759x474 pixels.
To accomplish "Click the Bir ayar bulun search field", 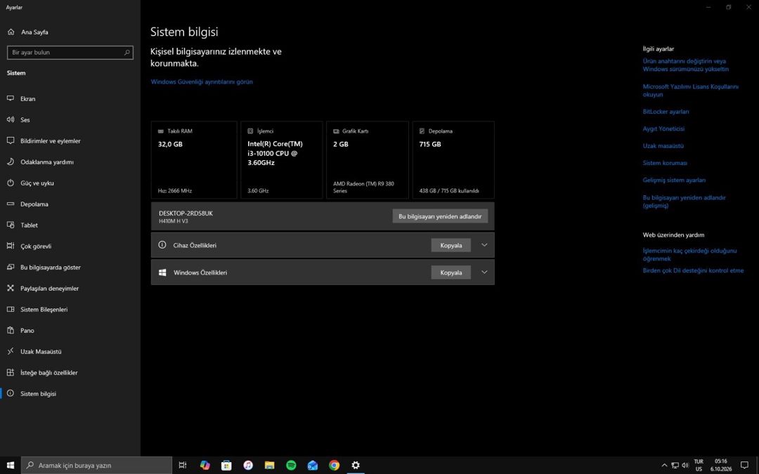I will point(70,52).
